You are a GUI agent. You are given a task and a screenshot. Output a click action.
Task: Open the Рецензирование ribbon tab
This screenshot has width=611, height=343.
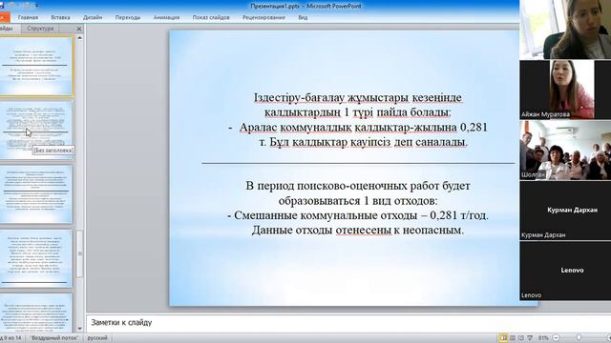pyautogui.click(x=263, y=17)
